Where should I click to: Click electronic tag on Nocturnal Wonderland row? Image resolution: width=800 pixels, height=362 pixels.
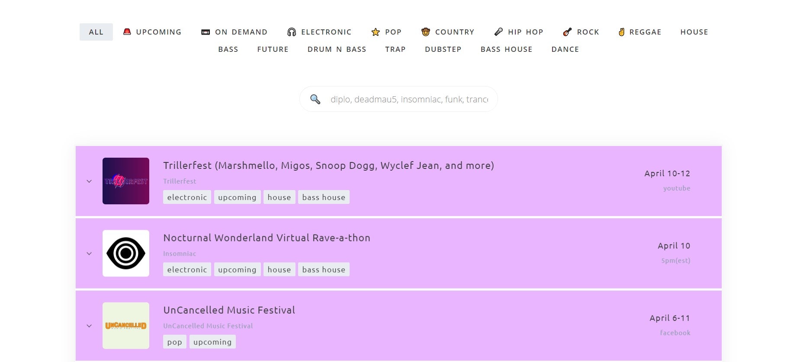tap(187, 269)
